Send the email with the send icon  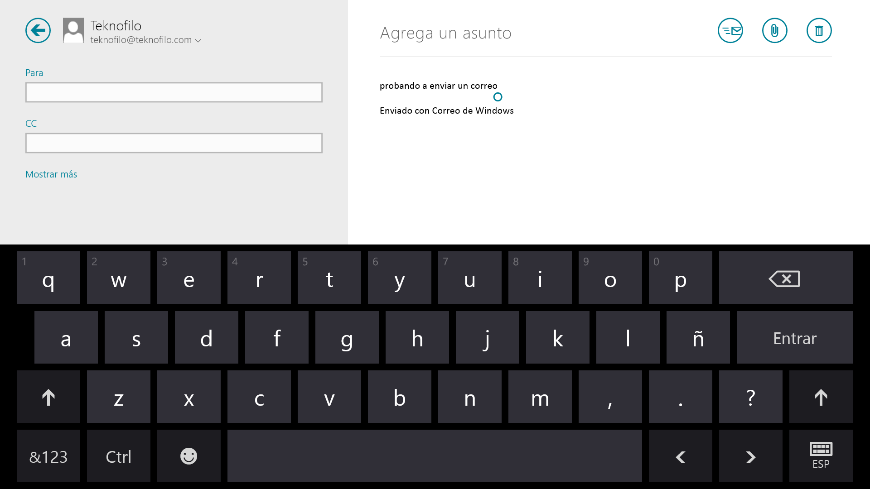tap(730, 30)
